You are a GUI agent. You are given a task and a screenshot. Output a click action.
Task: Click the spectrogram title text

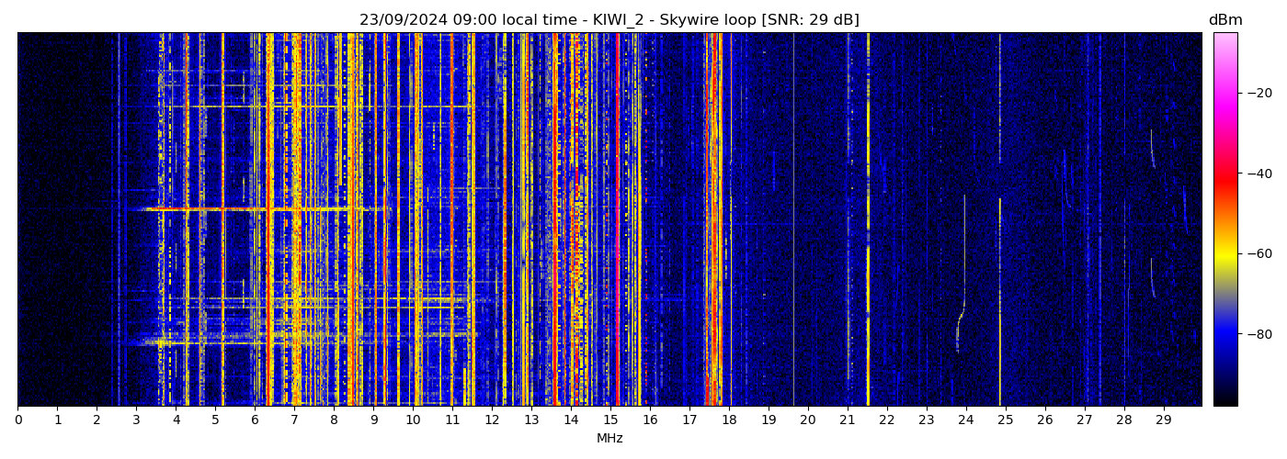(x=609, y=20)
